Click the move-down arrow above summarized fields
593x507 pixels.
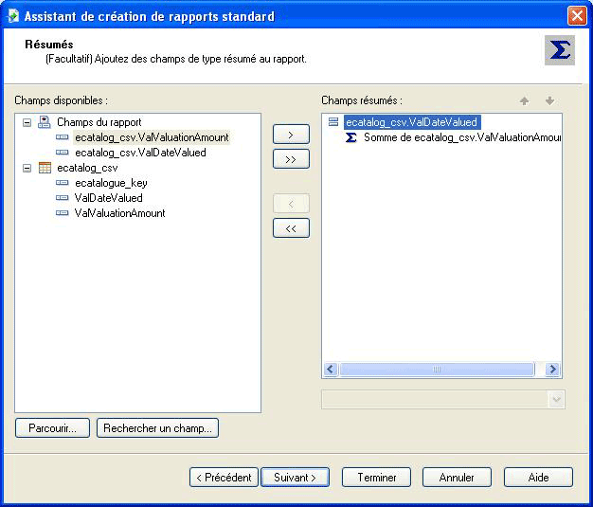[x=548, y=100]
